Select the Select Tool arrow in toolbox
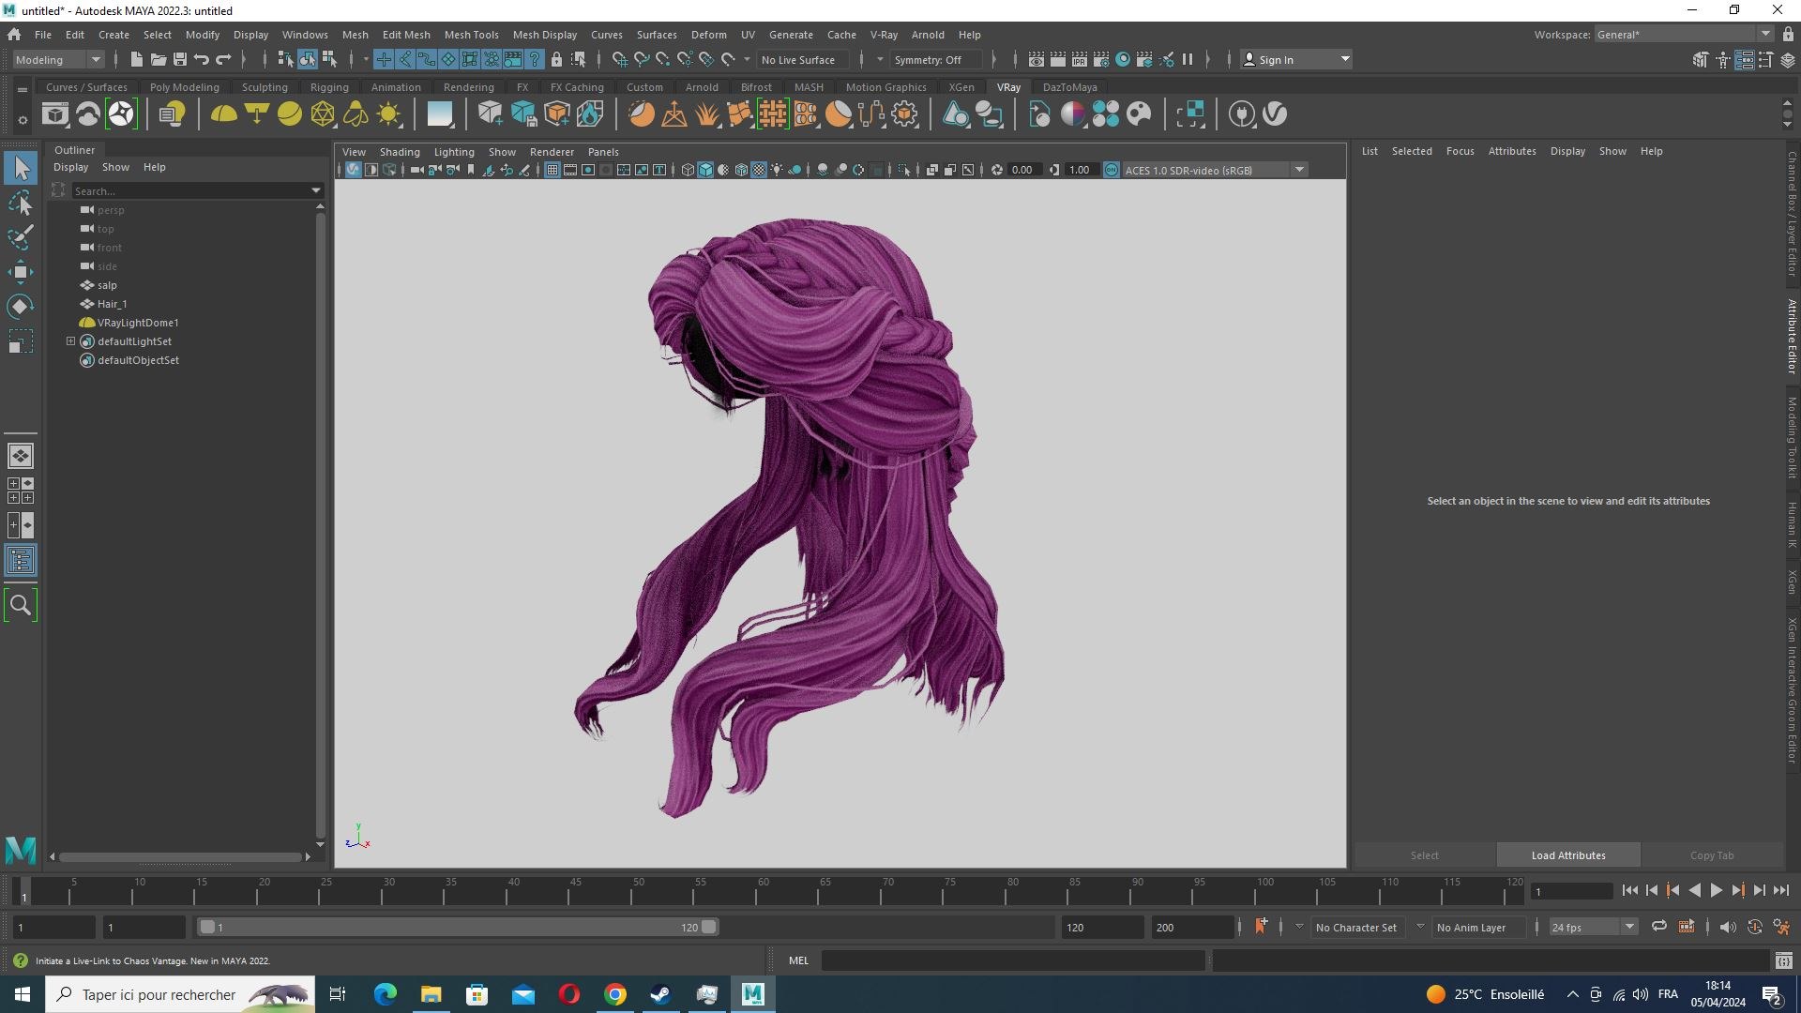The height and width of the screenshot is (1013, 1801). coord(21,169)
